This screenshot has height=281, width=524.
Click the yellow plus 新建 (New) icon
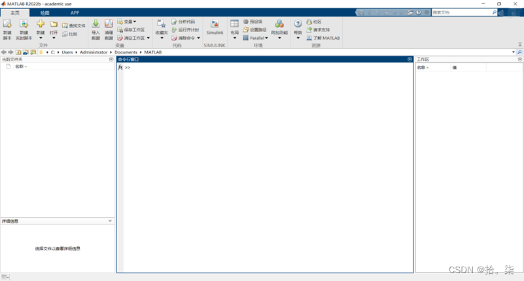(x=41, y=24)
